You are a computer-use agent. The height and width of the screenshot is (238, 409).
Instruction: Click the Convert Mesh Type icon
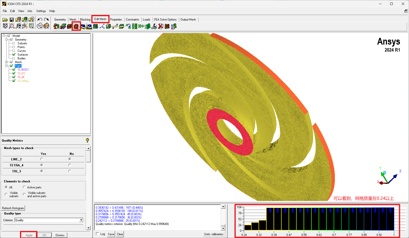[128, 26]
